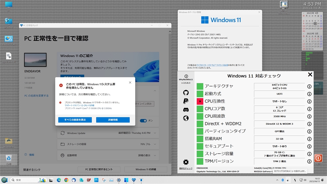Click the info icon for パーティションタイプ row
Screen dimensions: 327x184
click(309, 131)
